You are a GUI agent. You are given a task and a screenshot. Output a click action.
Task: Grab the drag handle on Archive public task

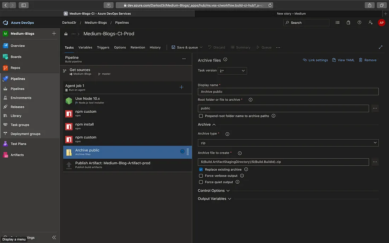point(187,152)
